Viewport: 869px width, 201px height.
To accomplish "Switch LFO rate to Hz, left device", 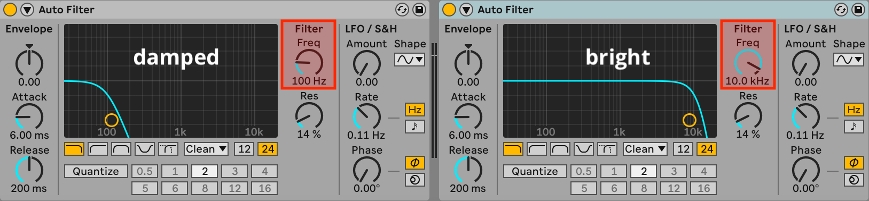I will point(415,110).
